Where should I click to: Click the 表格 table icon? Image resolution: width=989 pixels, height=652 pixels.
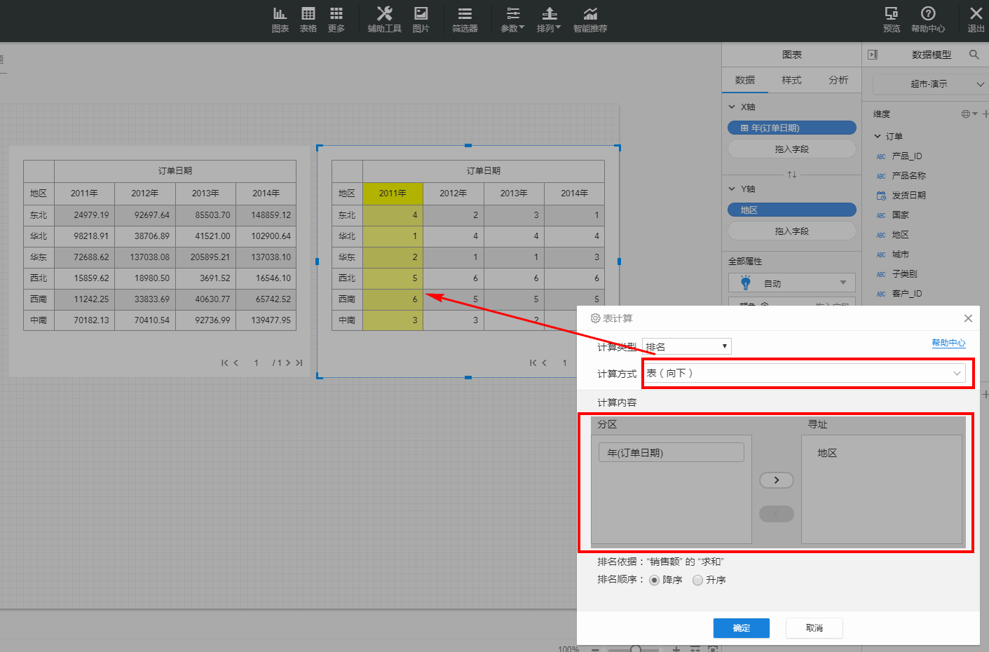point(308,19)
